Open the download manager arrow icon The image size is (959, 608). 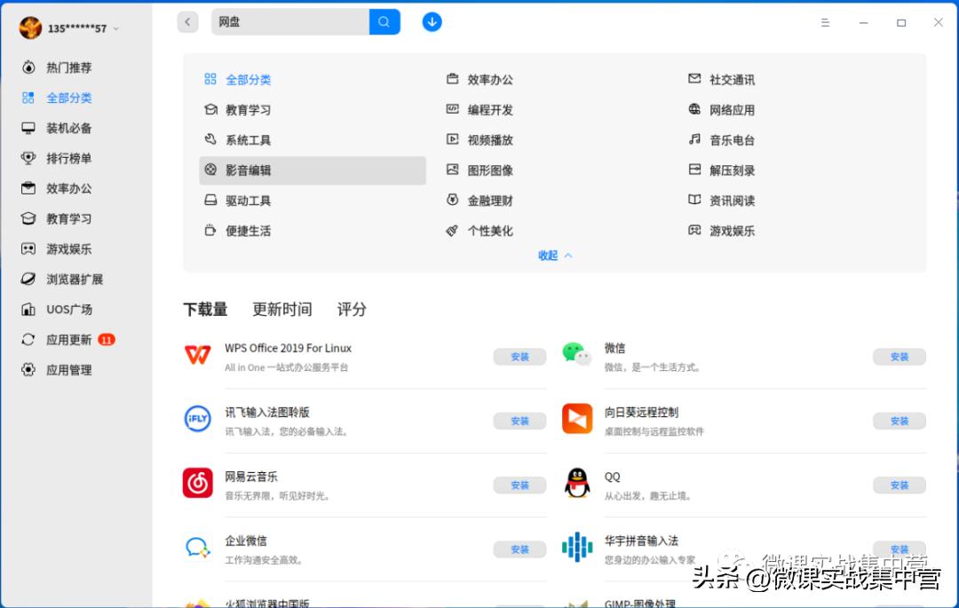click(432, 21)
